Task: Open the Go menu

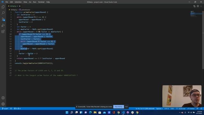Action: pos(30,2)
